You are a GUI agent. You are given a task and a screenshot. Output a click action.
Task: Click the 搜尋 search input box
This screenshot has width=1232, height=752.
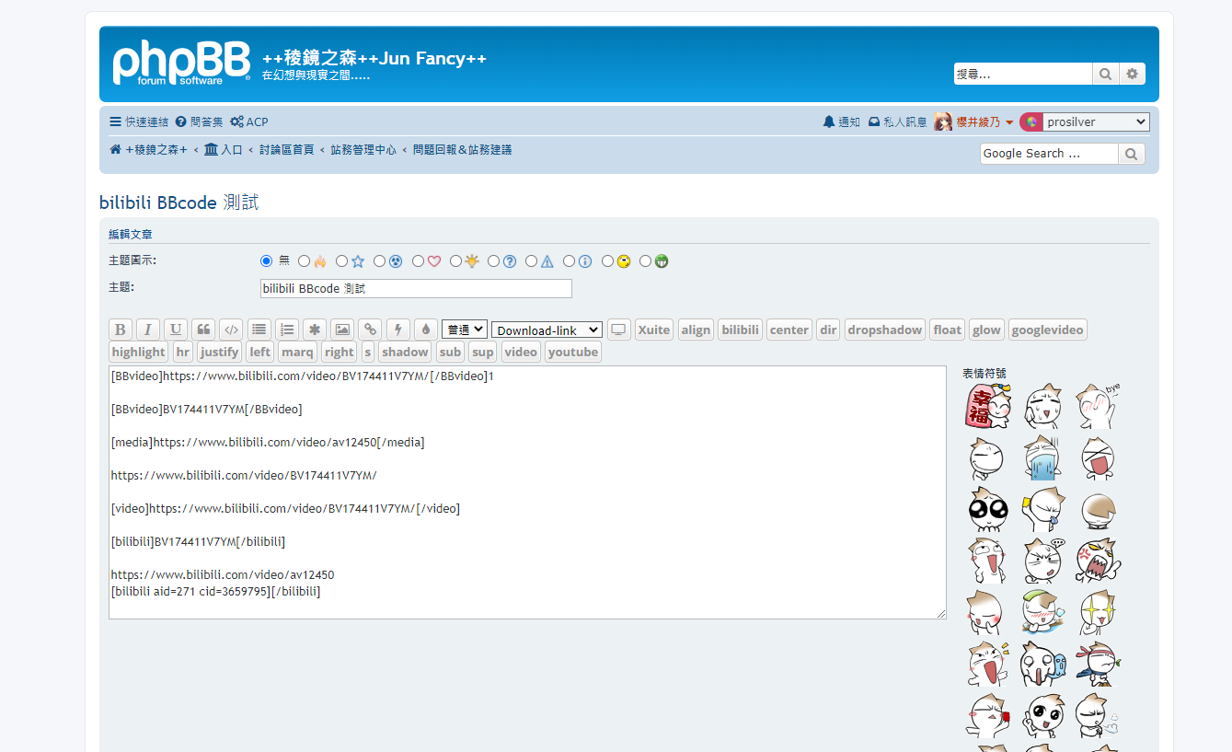point(1023,74)
